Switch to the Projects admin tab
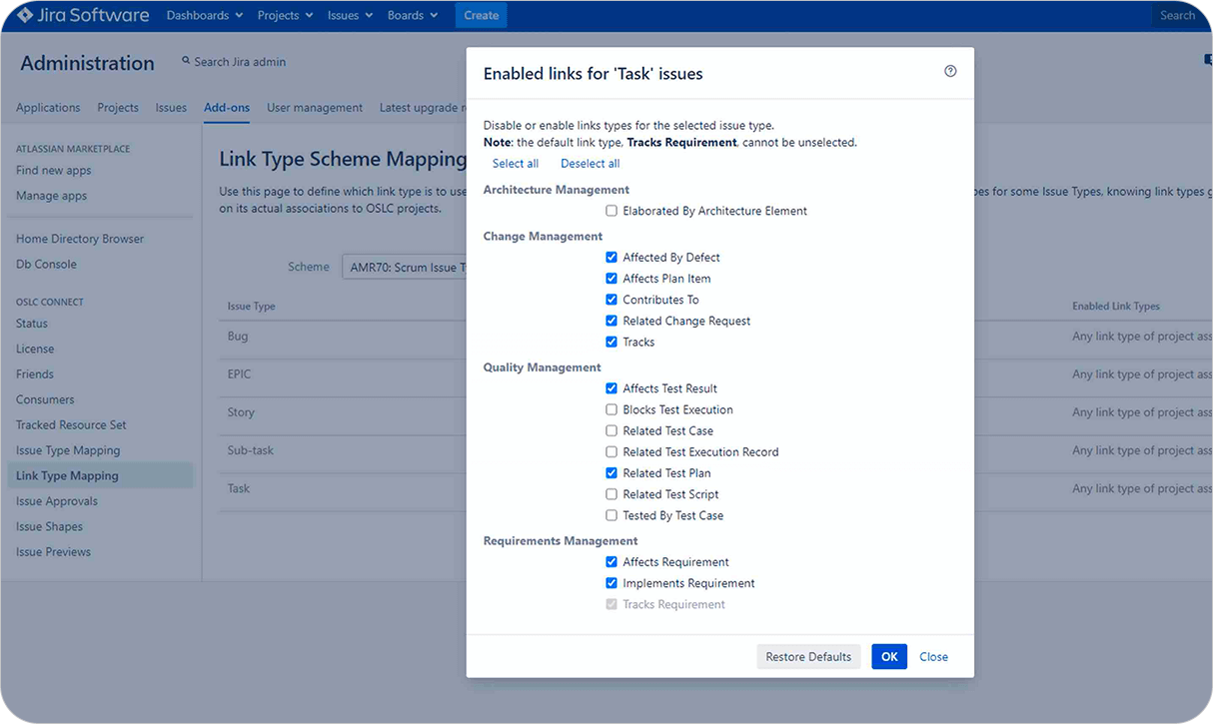Viewport: 1213px width, 724px height. (x=118, y=108)
